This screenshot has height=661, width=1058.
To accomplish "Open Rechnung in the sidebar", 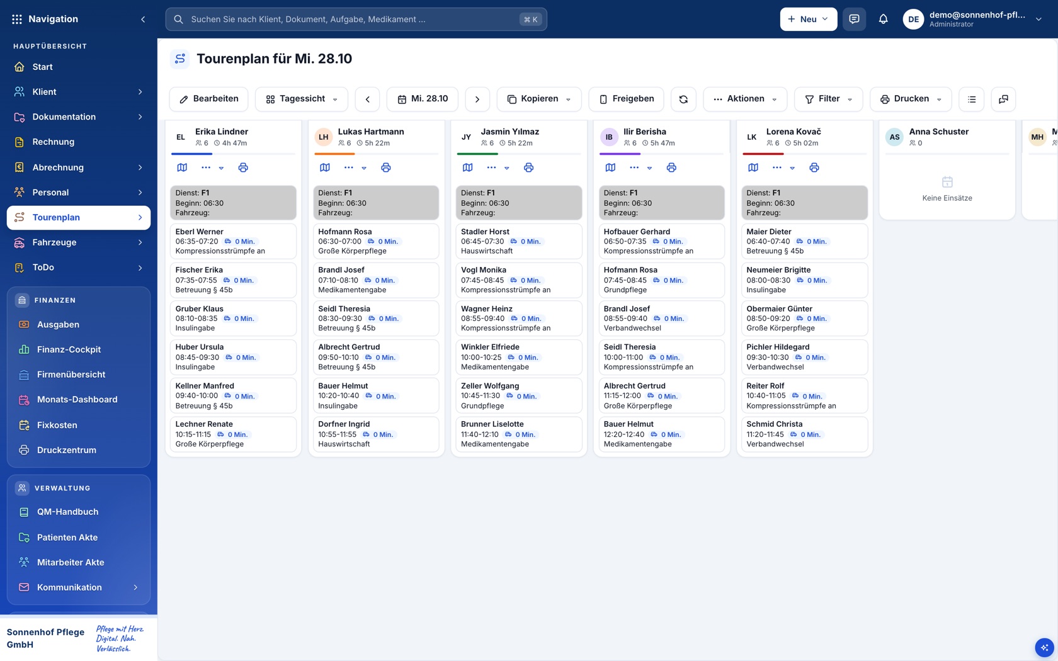I will click(x=79, y=142).
